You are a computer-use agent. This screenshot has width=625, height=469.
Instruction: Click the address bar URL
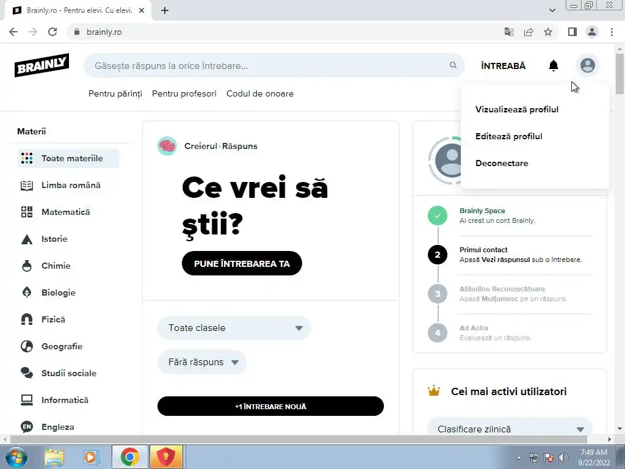pyautogui.click(x=104, y=32)
